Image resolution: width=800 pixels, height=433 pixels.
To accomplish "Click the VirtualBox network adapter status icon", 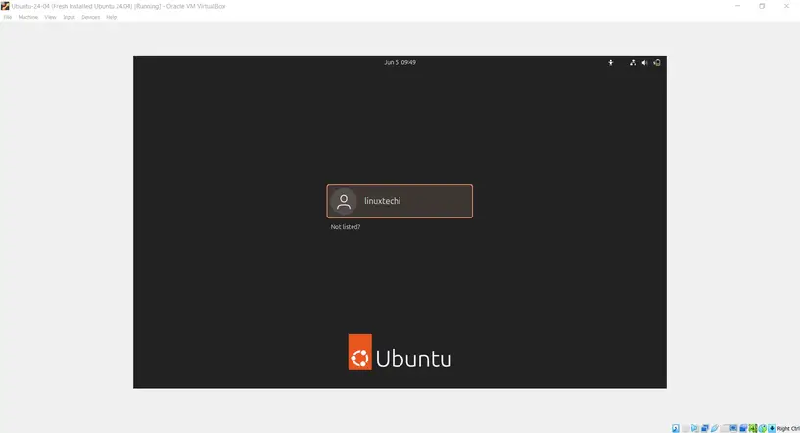I will pos(705,428).
